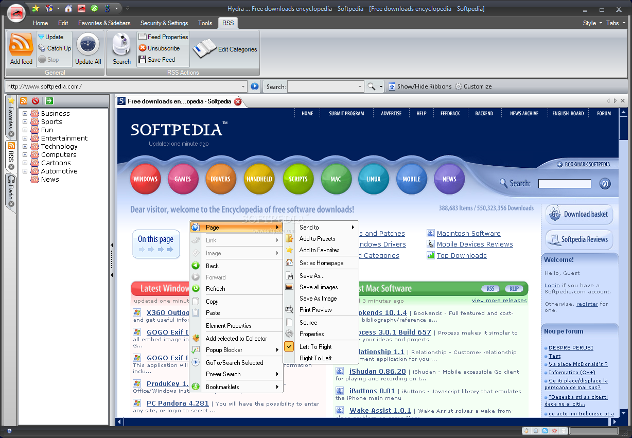Click the magnifier search button beside Search field
The width and height of the screenshot is (632, 438).
tap(371, 86)
